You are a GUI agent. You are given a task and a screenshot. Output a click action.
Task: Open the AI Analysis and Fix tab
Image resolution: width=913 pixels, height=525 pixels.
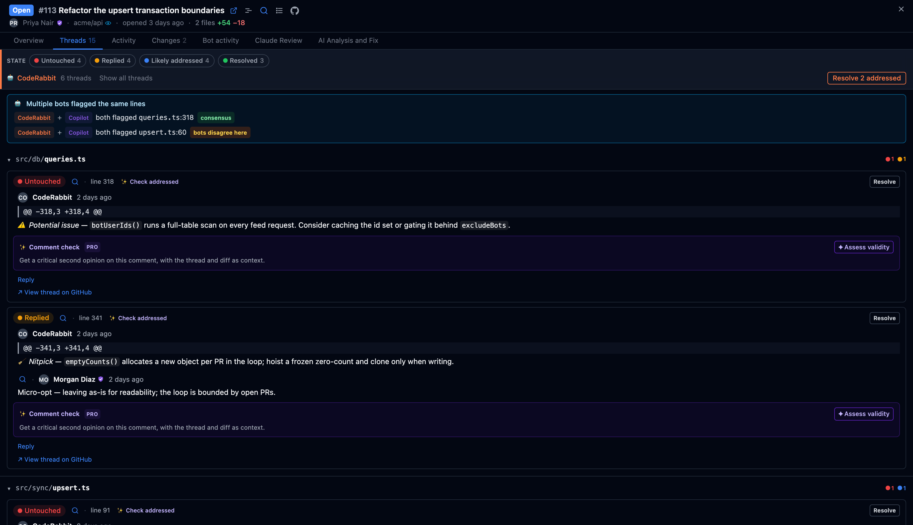pyautogui.click(x=348, y=41)
